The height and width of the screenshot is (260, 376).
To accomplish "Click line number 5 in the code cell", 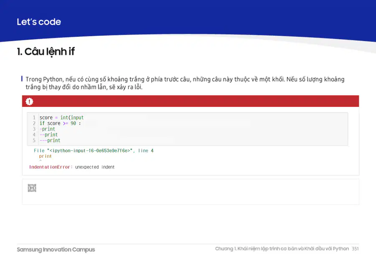I will (34, 140).
